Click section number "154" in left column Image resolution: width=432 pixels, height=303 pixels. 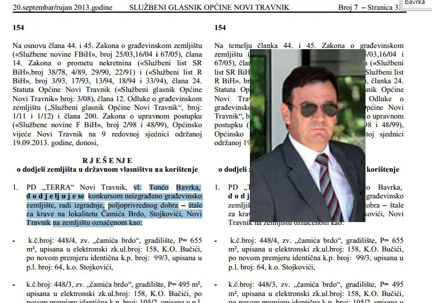(19, 27)
